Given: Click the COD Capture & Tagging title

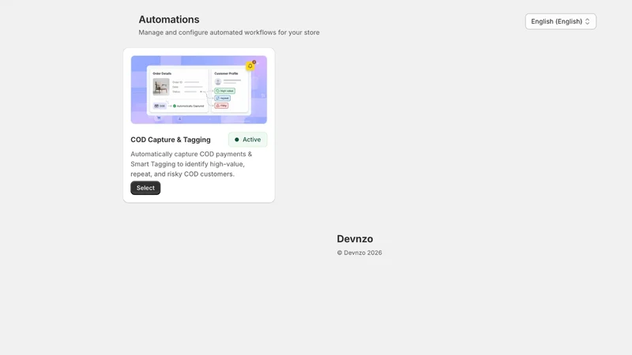Looking at the screenshot, I should pyautogui.click(x=171, y=140).
